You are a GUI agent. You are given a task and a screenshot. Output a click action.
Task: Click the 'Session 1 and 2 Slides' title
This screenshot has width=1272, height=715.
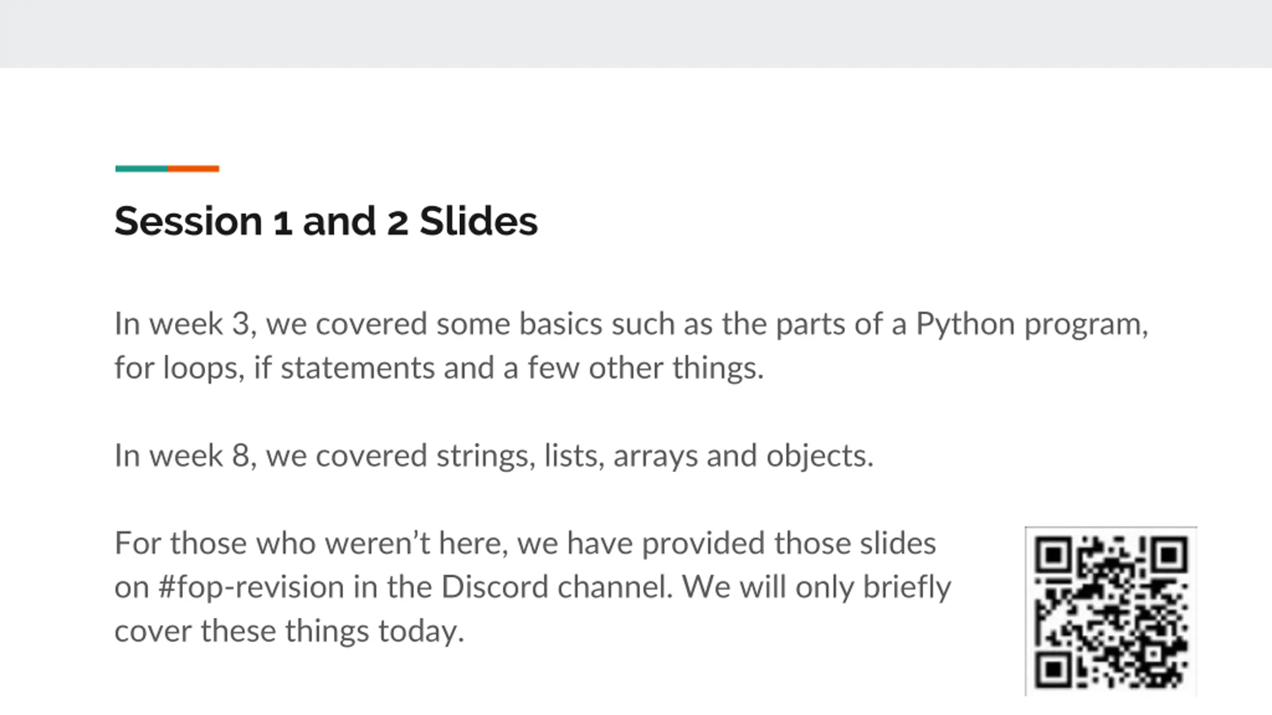point(326,221)
